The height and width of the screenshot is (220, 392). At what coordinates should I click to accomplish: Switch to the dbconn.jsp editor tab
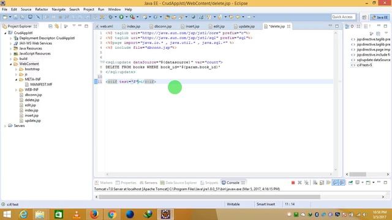[x=160, y=26]
